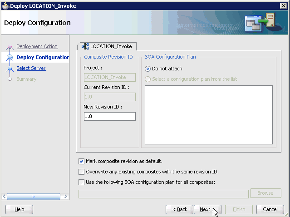Viewport: 290px width, 217px height.
Task: Click the SOA Configuration Plan group title
Action: tap(170, 57)
